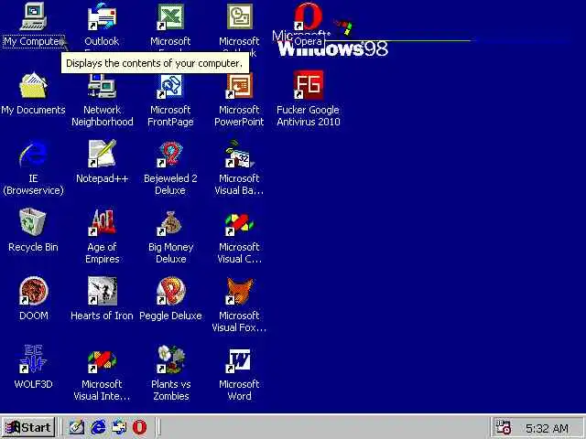Viewport: 586px width, 439px height.
Task: Select the Age of Empires shortcut
Action: pos(102,222)
